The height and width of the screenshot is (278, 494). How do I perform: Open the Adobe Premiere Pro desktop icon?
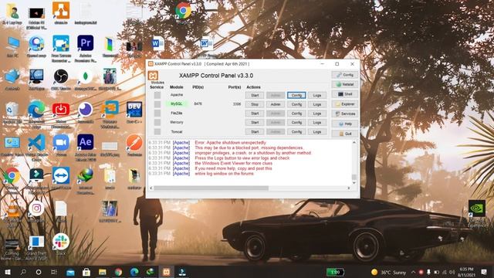point(86,43)
